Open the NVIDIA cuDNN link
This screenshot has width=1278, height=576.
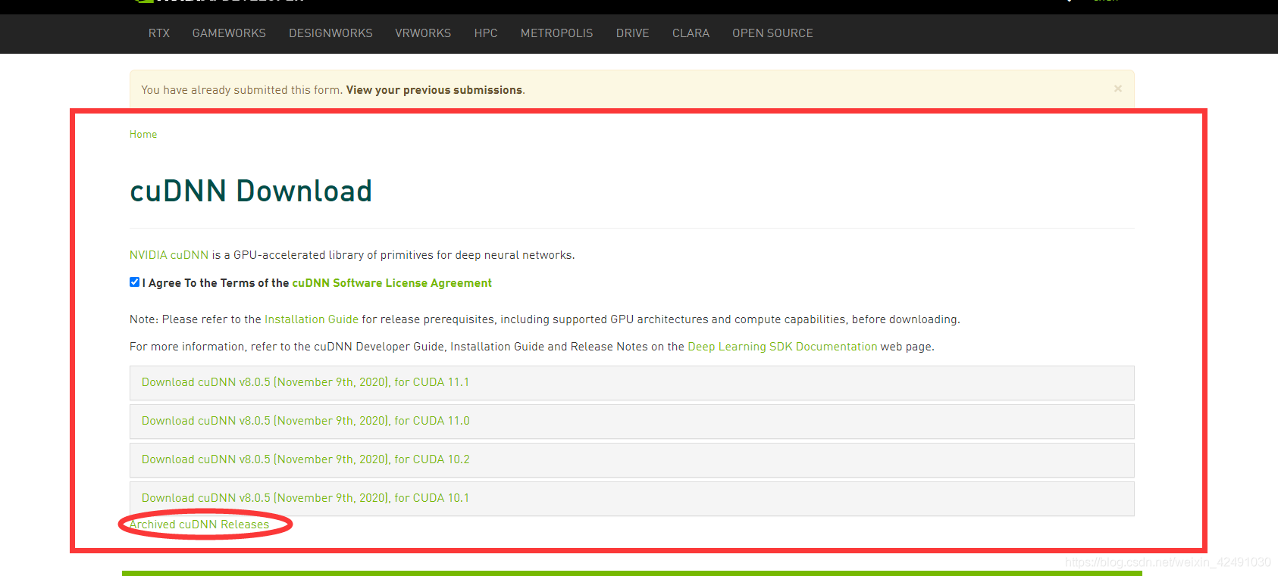click(169, 255)
